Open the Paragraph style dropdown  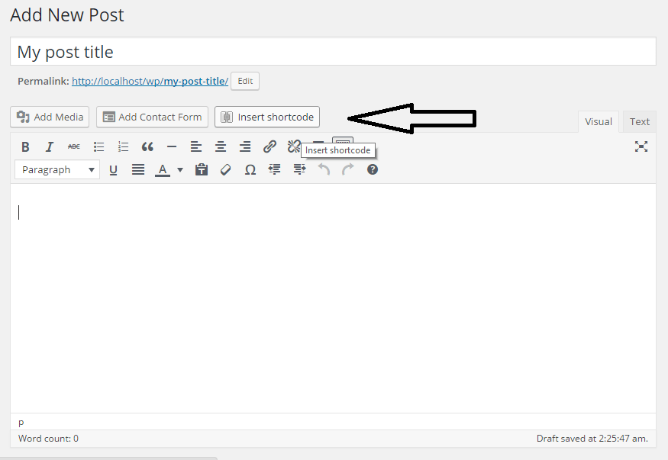(x=56, y=169)
